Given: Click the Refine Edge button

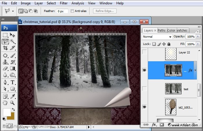Looking at the screenshot, I should (x=105, y=11).
